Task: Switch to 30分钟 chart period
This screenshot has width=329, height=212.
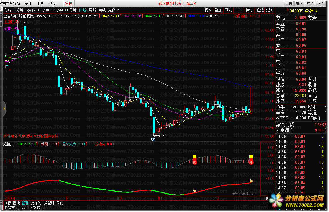Action: pyautogui.click(x=57, y=10)
